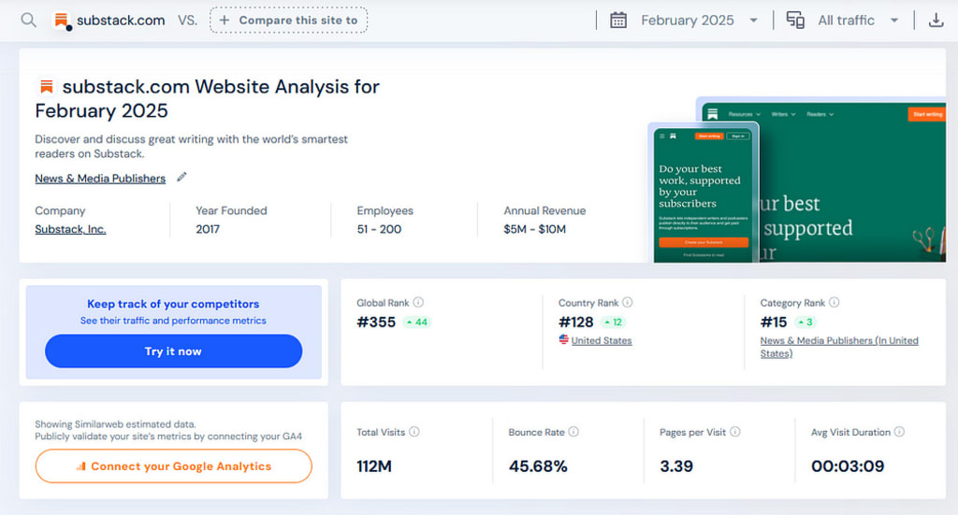Open Country Rank info icon

click(628, 302)
